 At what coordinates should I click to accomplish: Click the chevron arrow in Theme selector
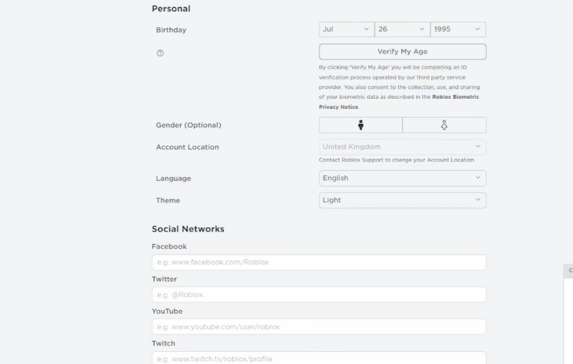[478, 200]
